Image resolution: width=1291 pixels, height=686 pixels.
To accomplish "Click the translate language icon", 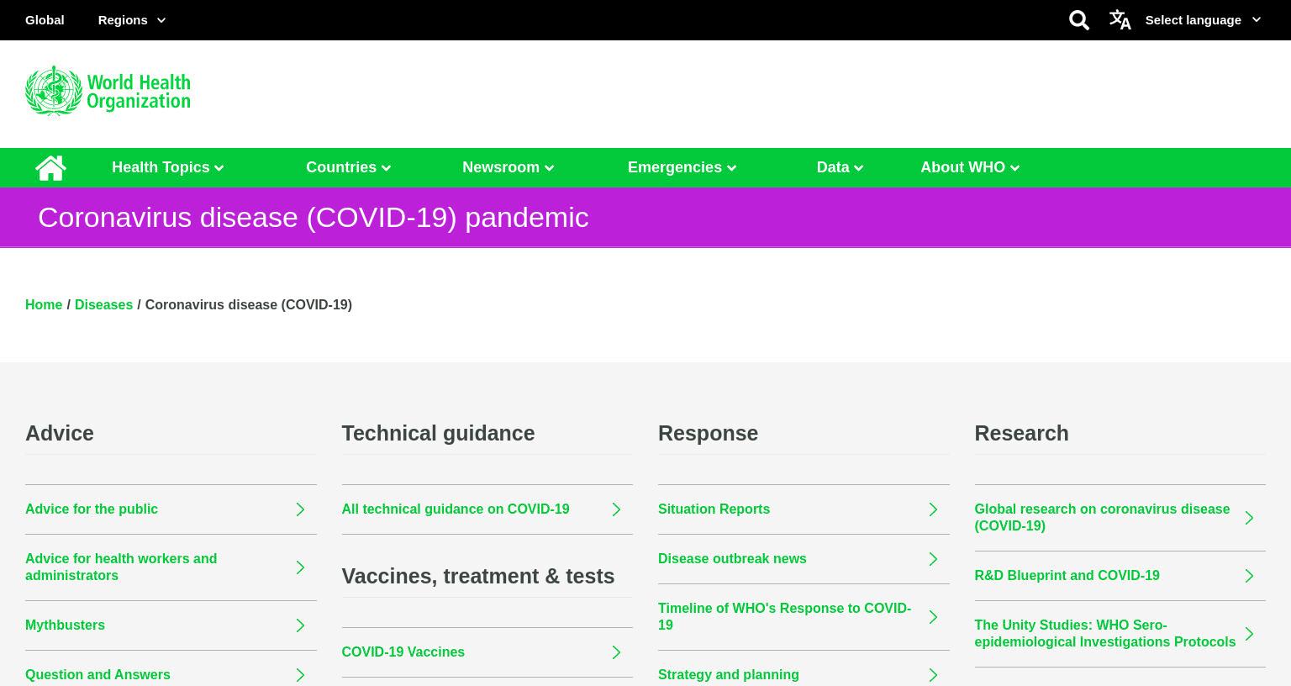I will point(1120,19).
